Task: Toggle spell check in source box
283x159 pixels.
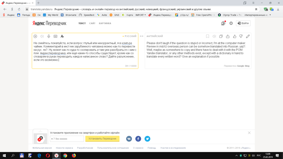Action: click(62, 36)
